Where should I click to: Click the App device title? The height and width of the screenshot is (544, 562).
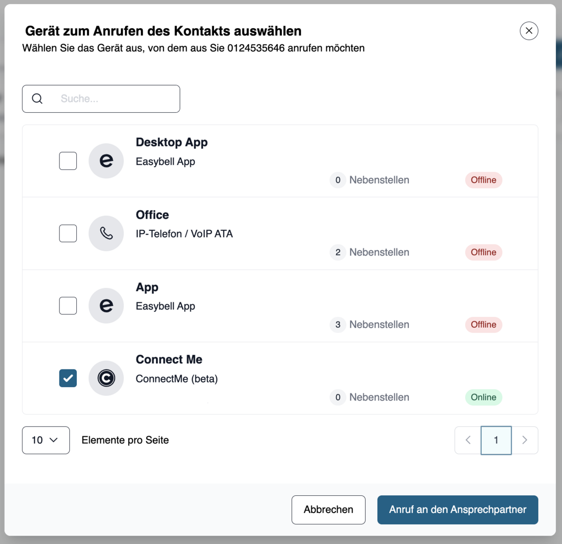[x=147, y=287]
